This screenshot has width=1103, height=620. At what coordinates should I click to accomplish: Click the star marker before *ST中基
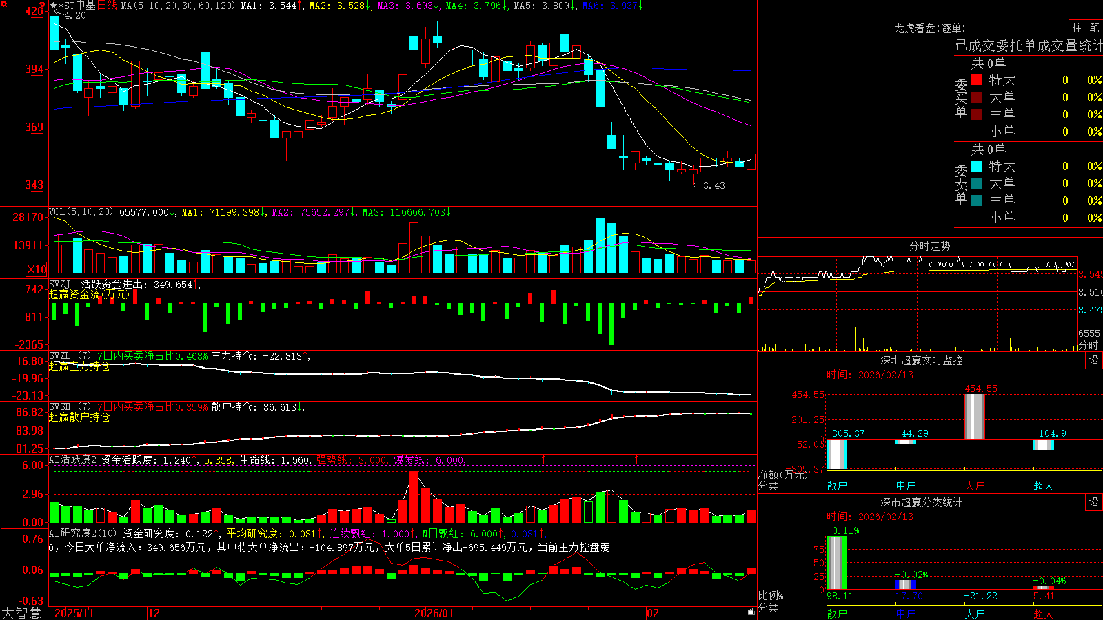tap(53, 6)
